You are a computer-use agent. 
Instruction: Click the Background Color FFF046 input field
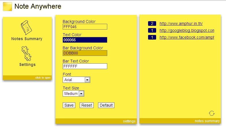(85, 27)
